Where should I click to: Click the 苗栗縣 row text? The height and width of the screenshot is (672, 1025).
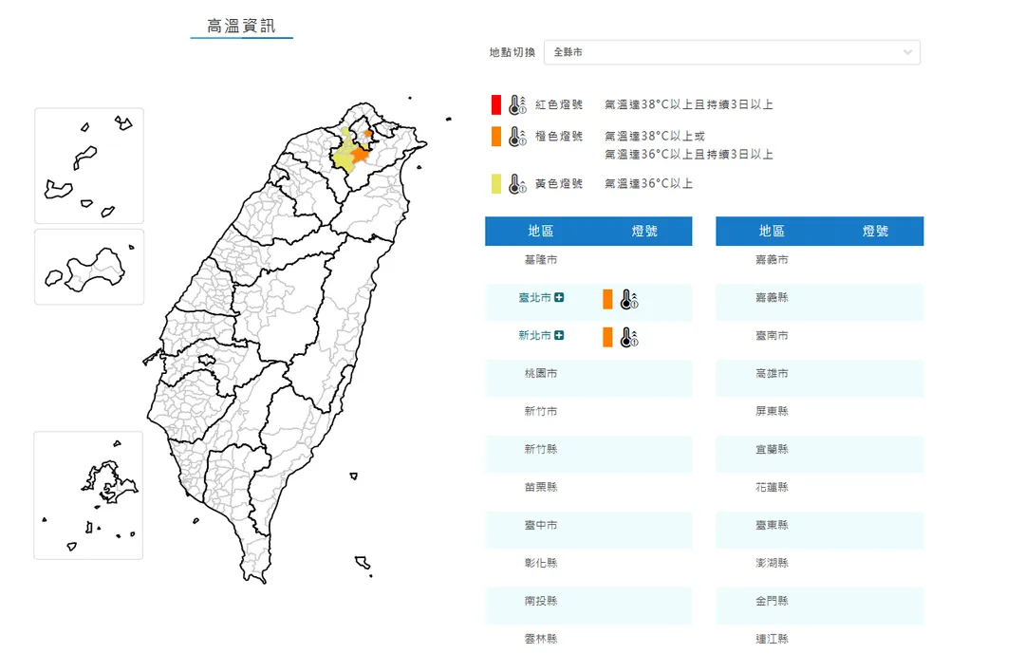(x=541, y=487)
